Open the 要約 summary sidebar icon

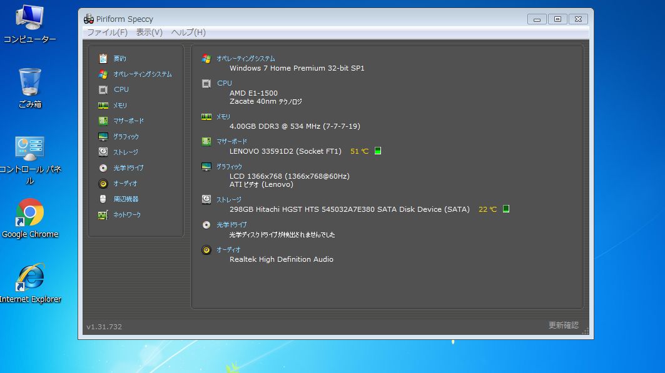(x=103, y=59)
